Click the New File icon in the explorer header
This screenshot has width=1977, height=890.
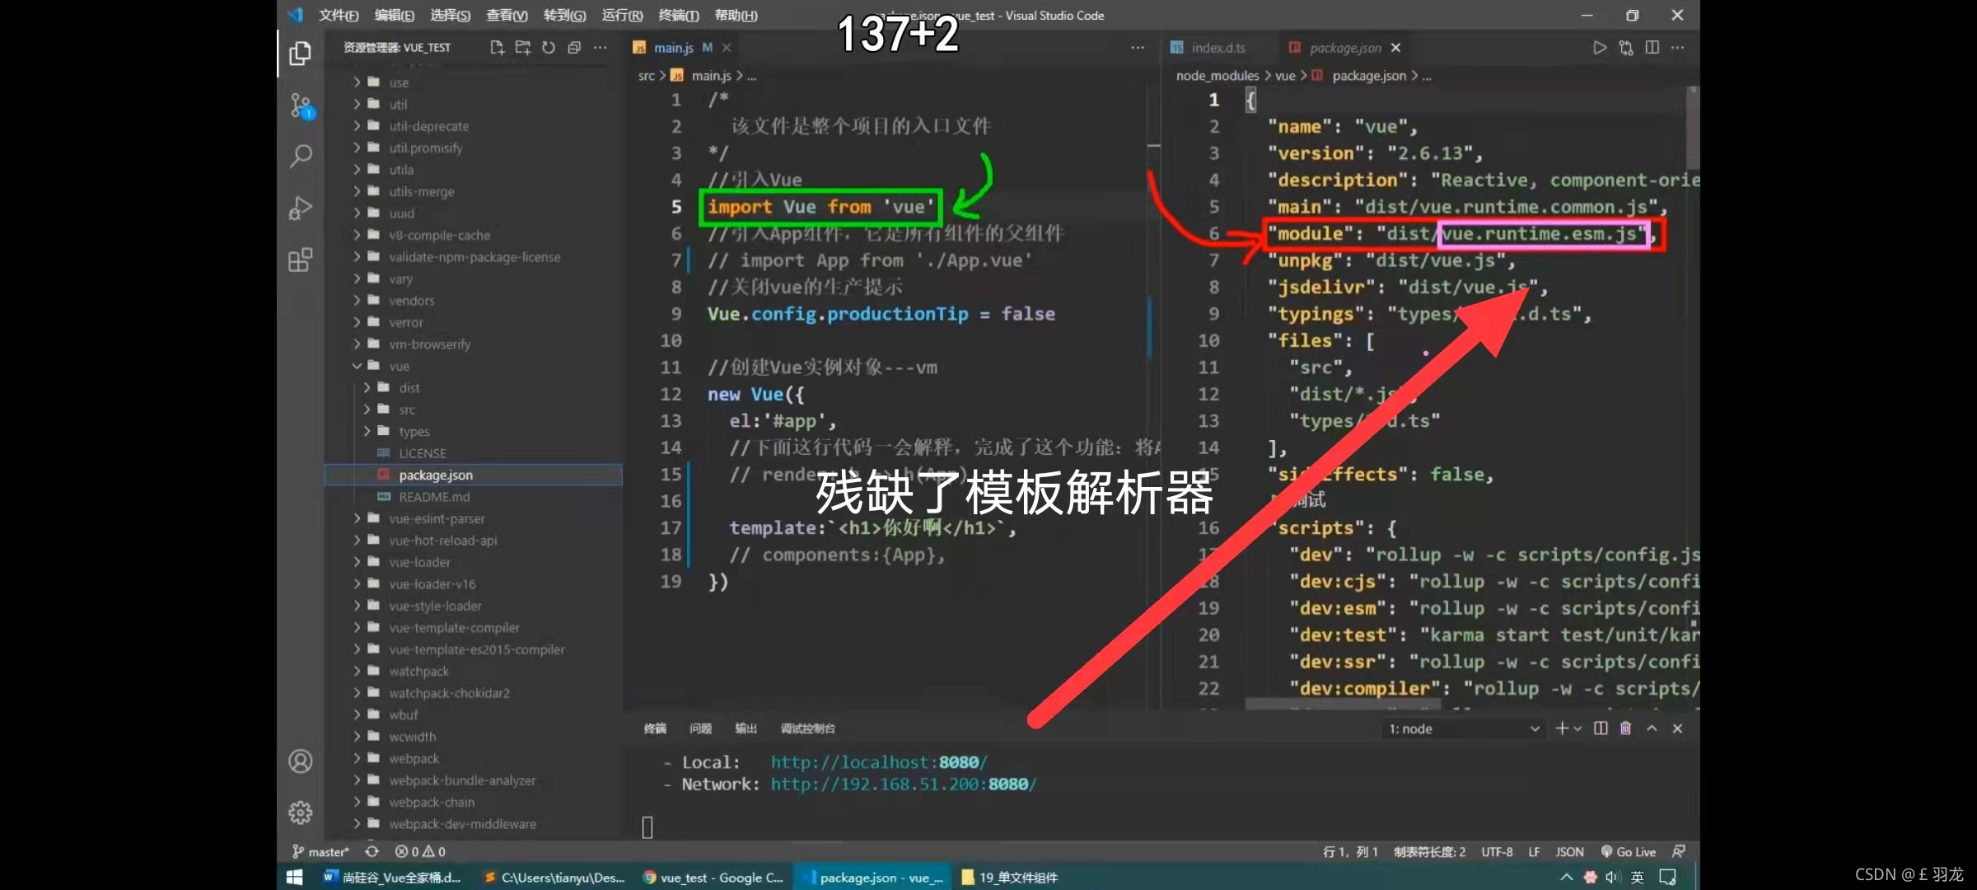pos(497,48)
